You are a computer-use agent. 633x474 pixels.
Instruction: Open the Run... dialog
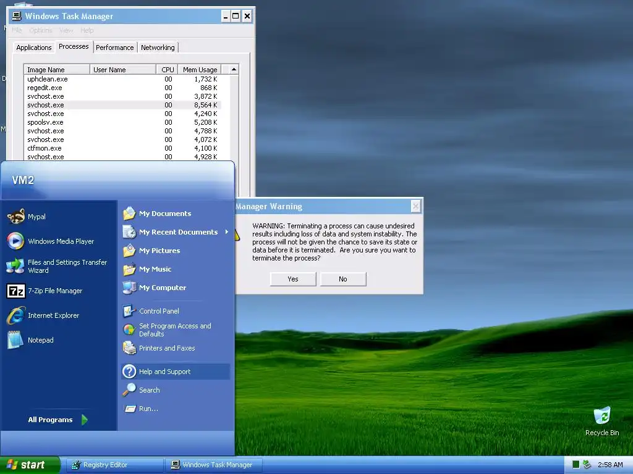click(x=140, y=409)
